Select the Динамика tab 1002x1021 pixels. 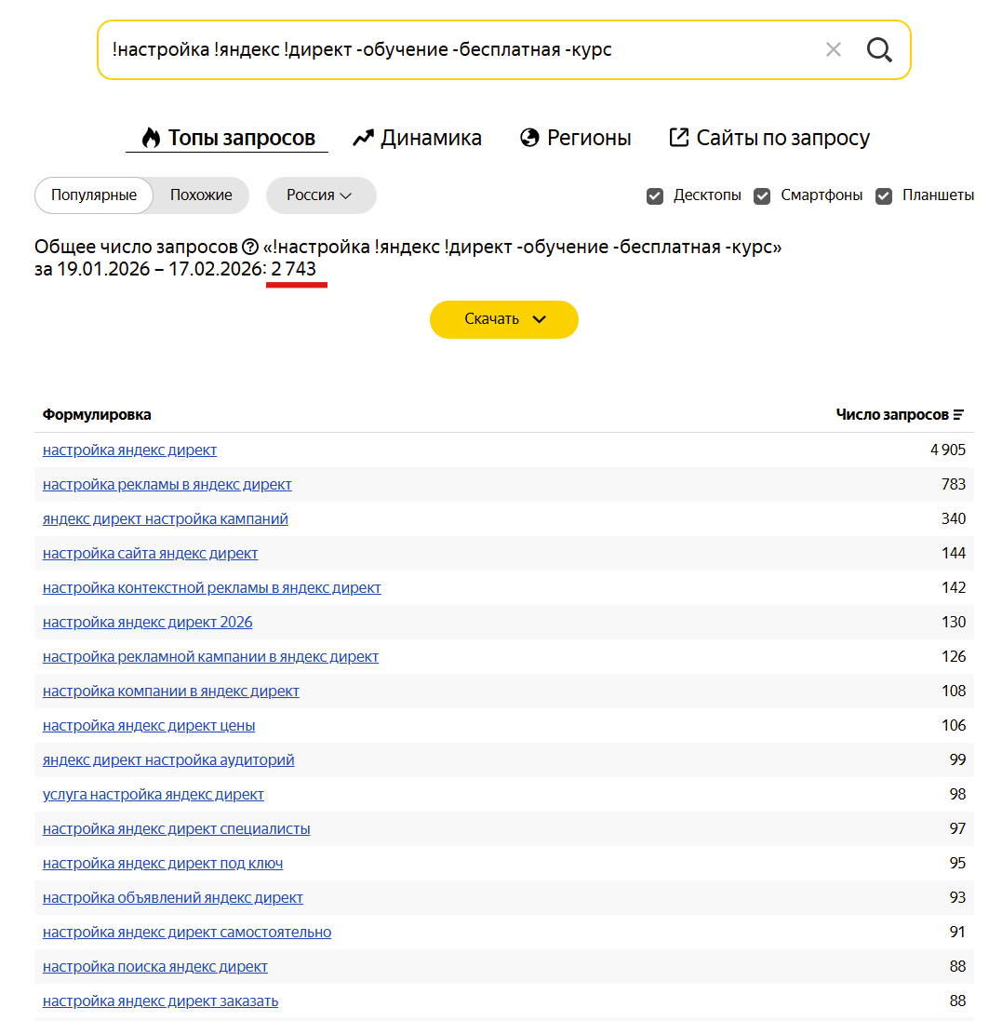coord(431,136)
